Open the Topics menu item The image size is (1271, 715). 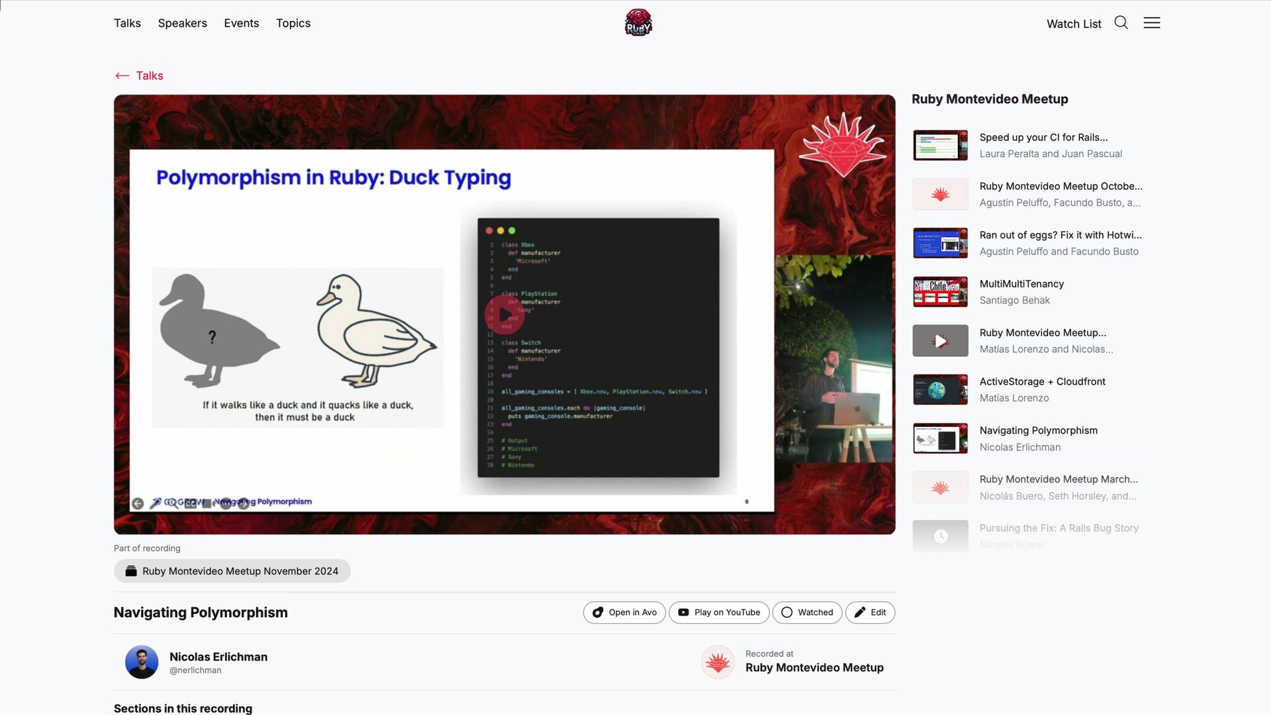pos(293,23)
